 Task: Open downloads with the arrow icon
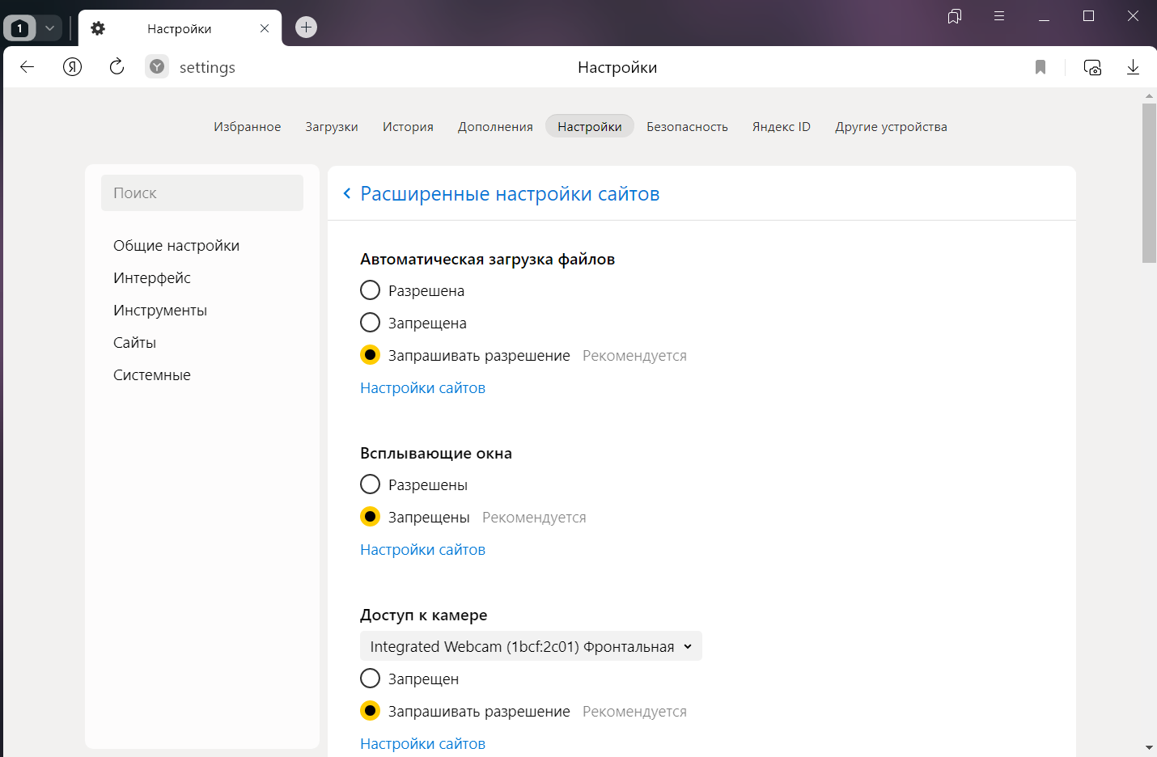[1133, 67]
